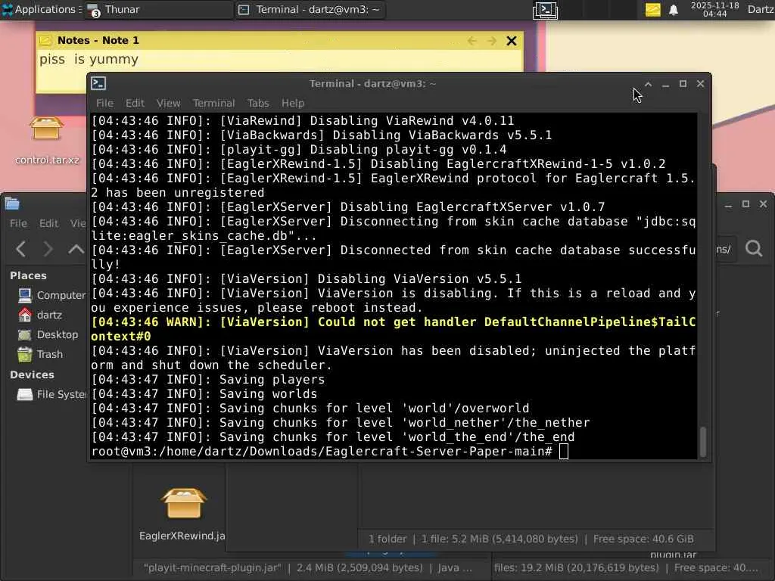Click the playit-minecraft-plugin.jar statusbar text
The height and width of the screenshot is (581, 775).
pos(307,567)
